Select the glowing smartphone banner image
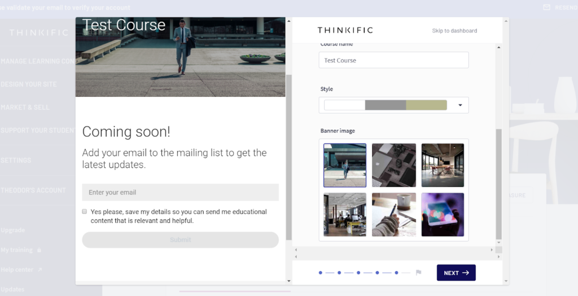The width and height of the screenshot is (578, 296). coord(443,214)
